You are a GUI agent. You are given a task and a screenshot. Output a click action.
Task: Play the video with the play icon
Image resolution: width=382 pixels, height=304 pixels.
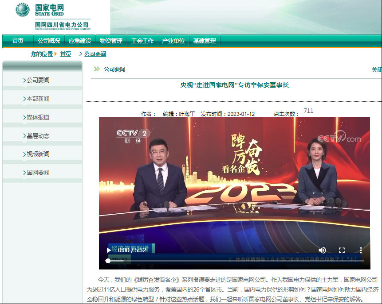tap(109, 250)
